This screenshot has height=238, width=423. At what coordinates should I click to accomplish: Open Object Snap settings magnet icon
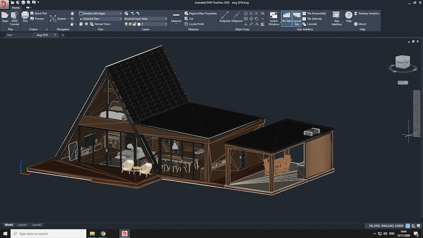point(263,24)
